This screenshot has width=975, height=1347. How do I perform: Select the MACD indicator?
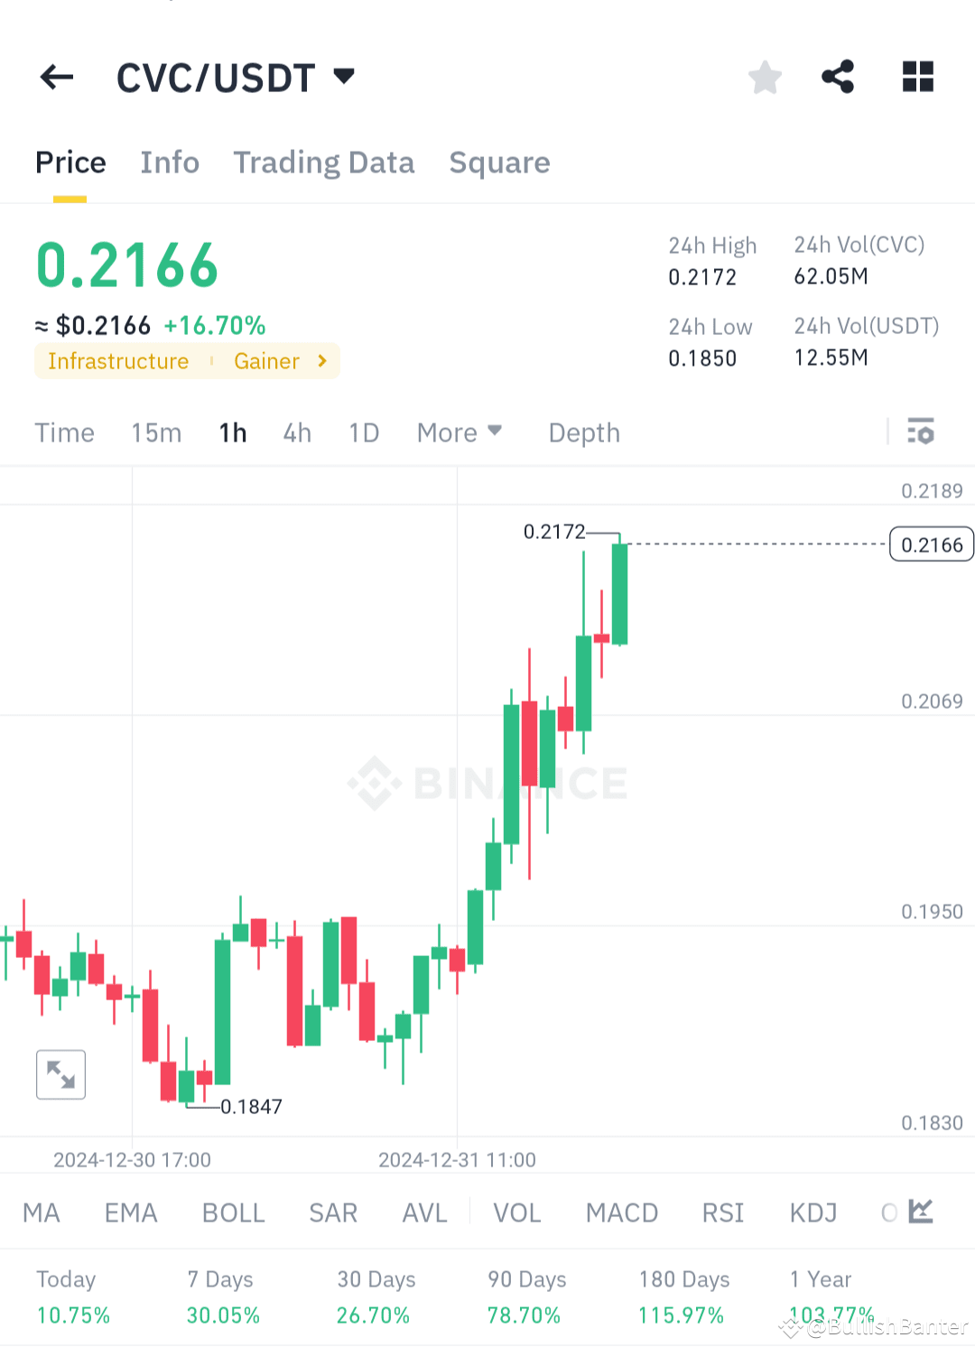click(x=621, y=1212)
